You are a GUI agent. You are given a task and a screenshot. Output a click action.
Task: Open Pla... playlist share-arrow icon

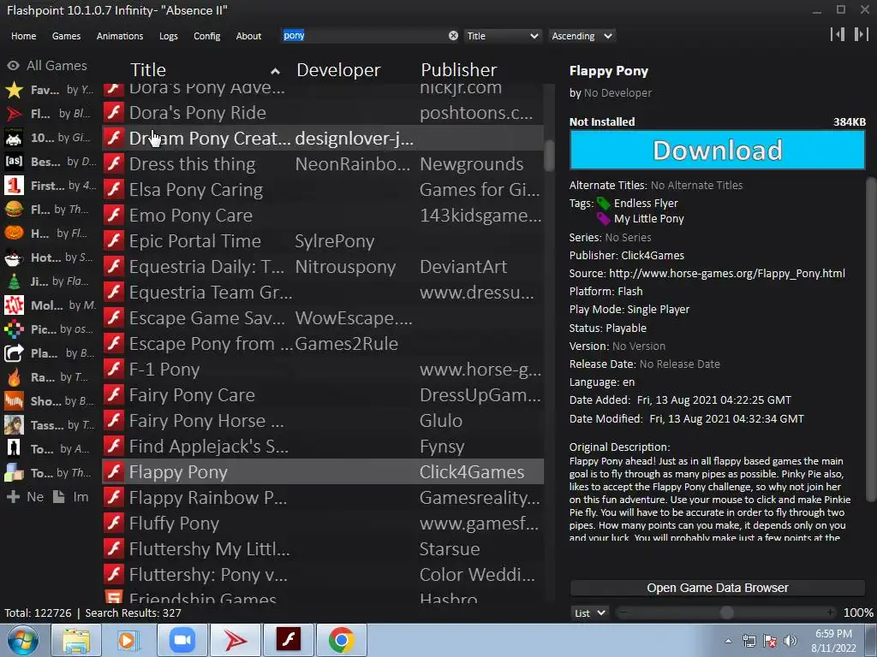point(14,353)
